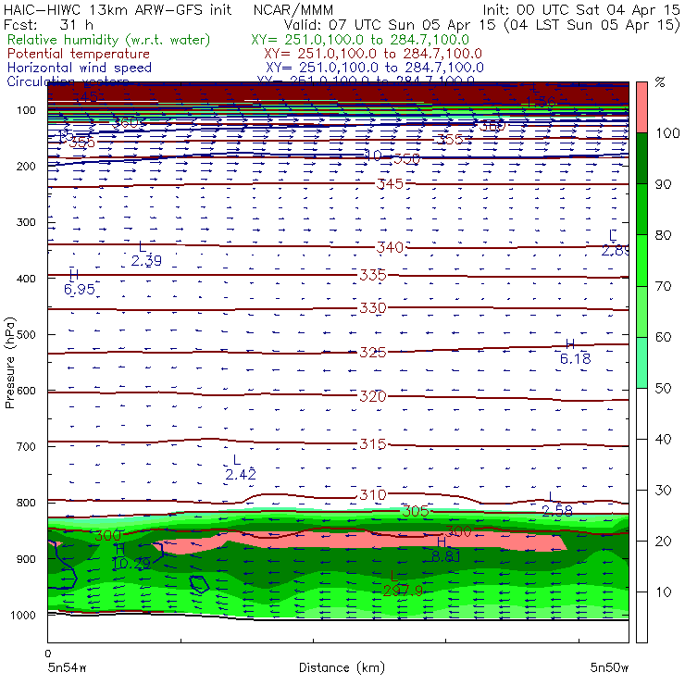Screen dimensions: 685x685
Task: Click the 'Distance (km)' x-axis title
Action: pos(342,667)
